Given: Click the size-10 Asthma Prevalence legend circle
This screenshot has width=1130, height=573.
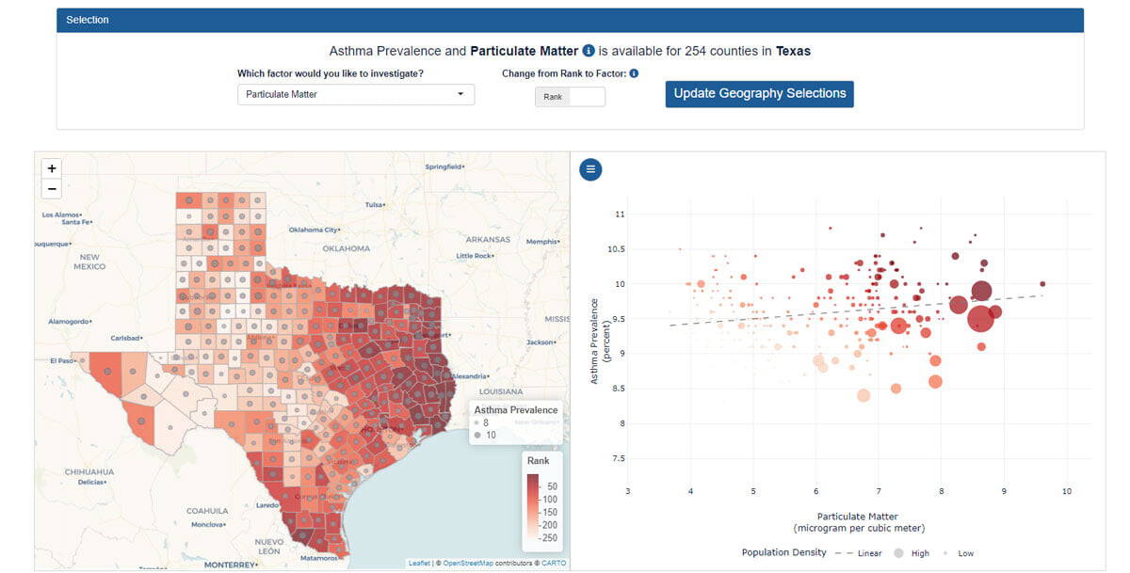Looking at the screenshot, I should click(478, 436).
